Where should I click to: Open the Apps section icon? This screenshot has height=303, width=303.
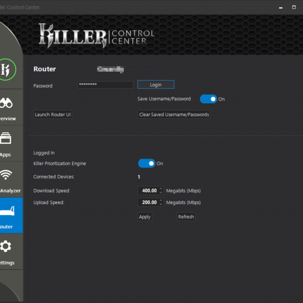(6, 139)
